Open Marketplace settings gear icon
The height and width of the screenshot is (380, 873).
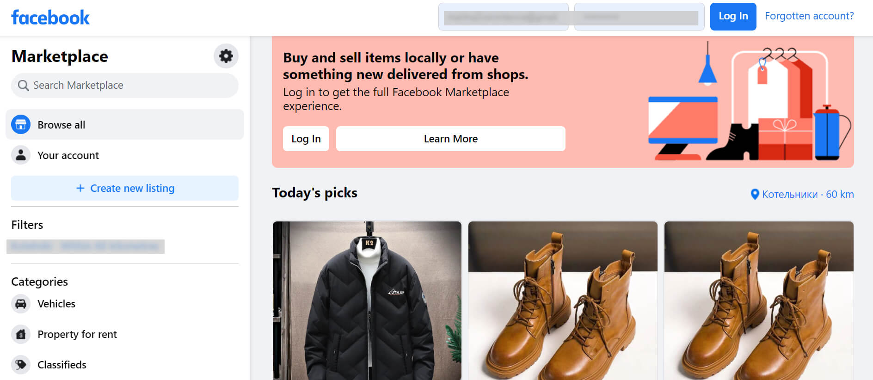coord(226,56)
